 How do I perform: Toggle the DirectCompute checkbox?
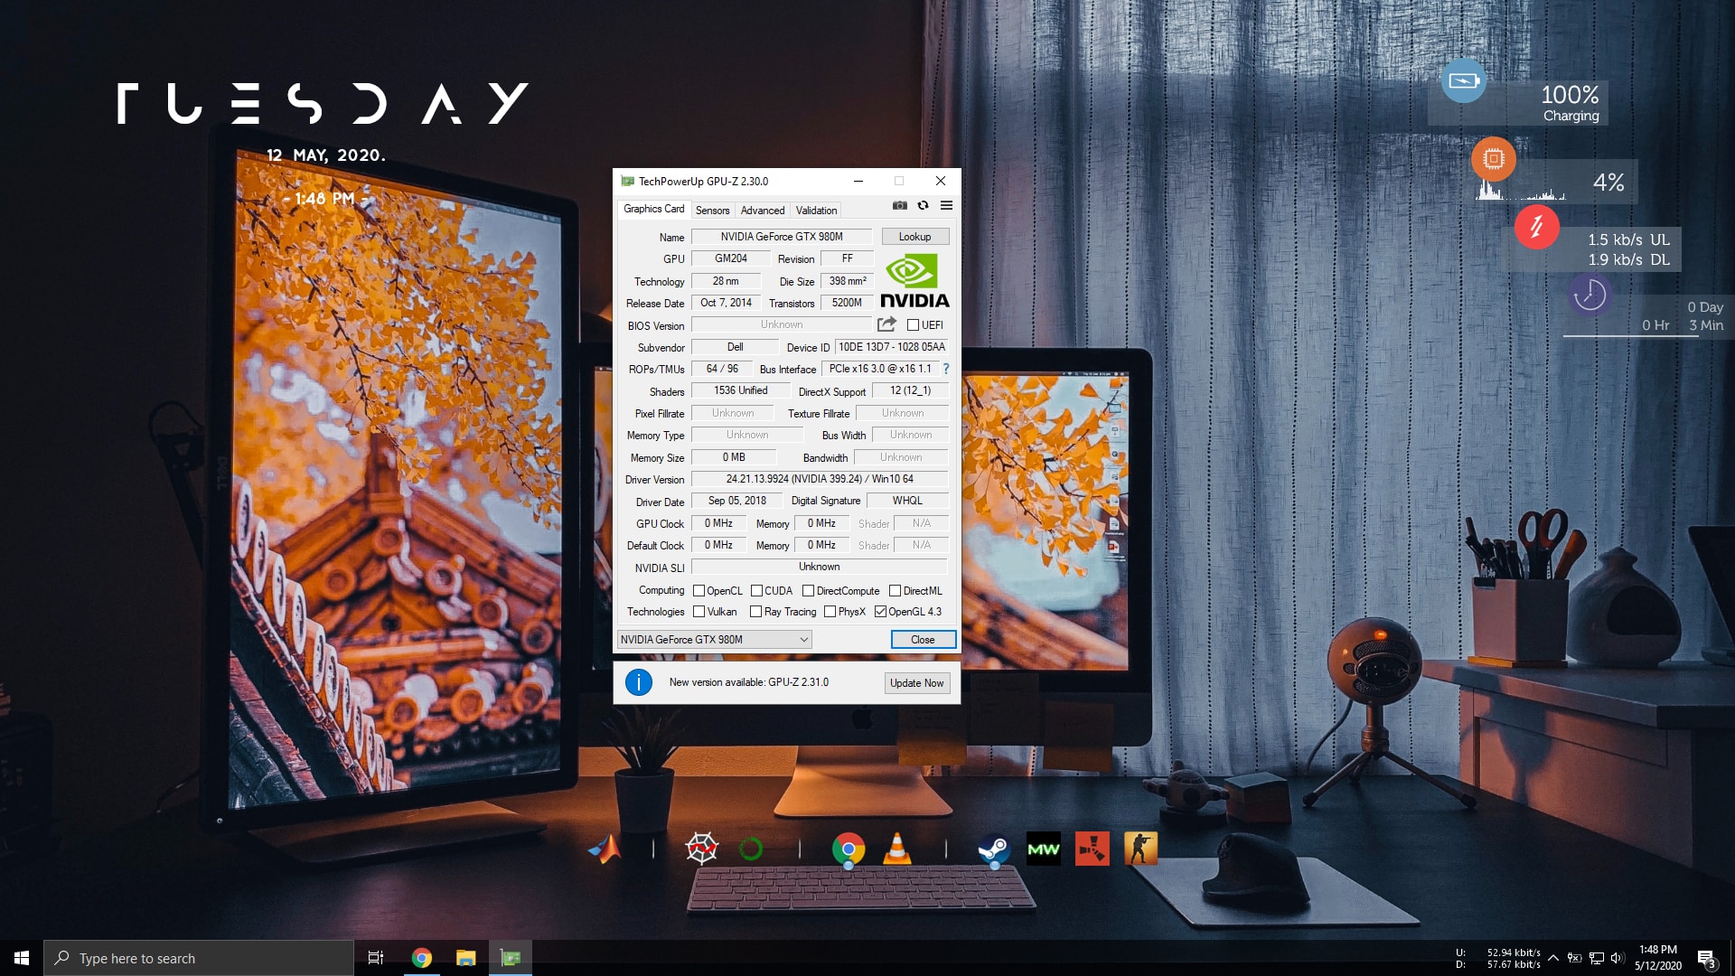808,591
